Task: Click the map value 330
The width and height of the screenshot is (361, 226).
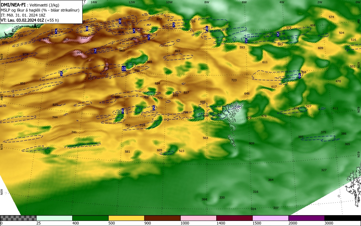Action: 222,197
